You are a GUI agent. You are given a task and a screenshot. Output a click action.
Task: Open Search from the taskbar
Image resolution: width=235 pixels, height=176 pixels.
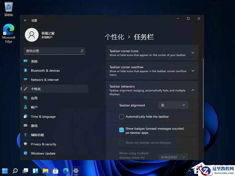(x=15, y=171)
